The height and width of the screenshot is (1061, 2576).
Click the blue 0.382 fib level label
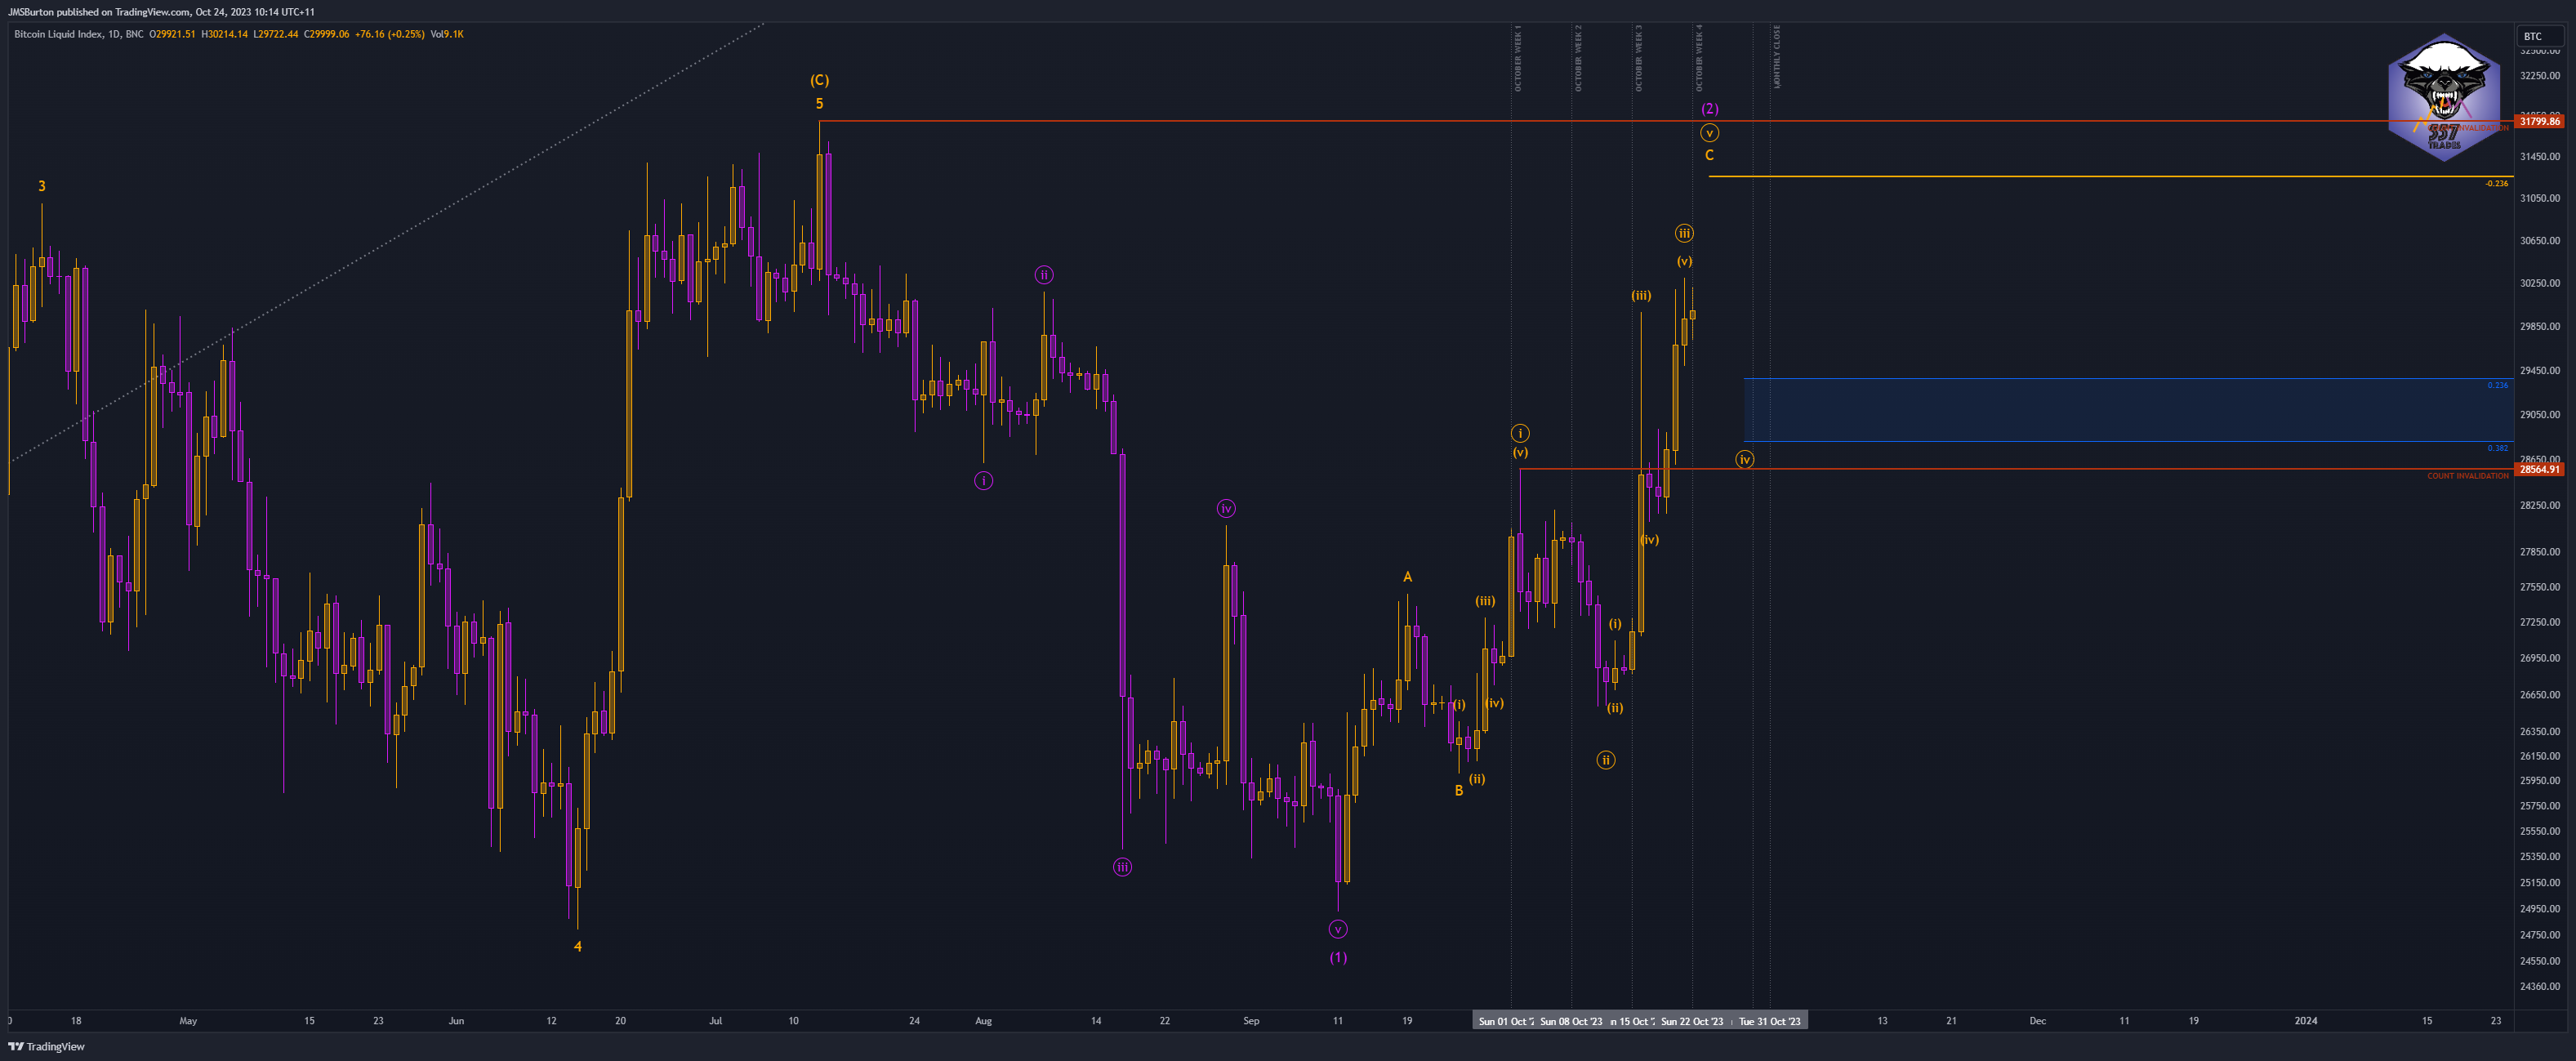2498,448
